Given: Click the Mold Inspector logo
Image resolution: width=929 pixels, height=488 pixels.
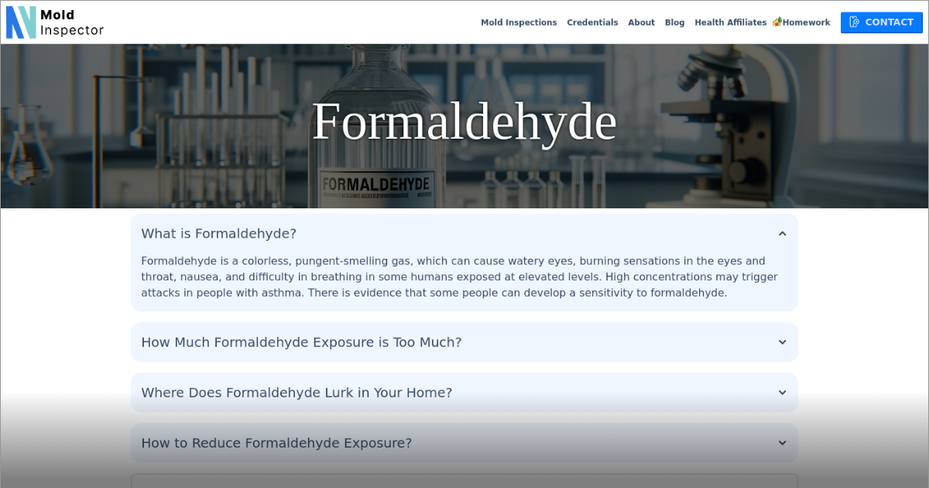Looking at the screenshot, I should click(x=54, y=22).
